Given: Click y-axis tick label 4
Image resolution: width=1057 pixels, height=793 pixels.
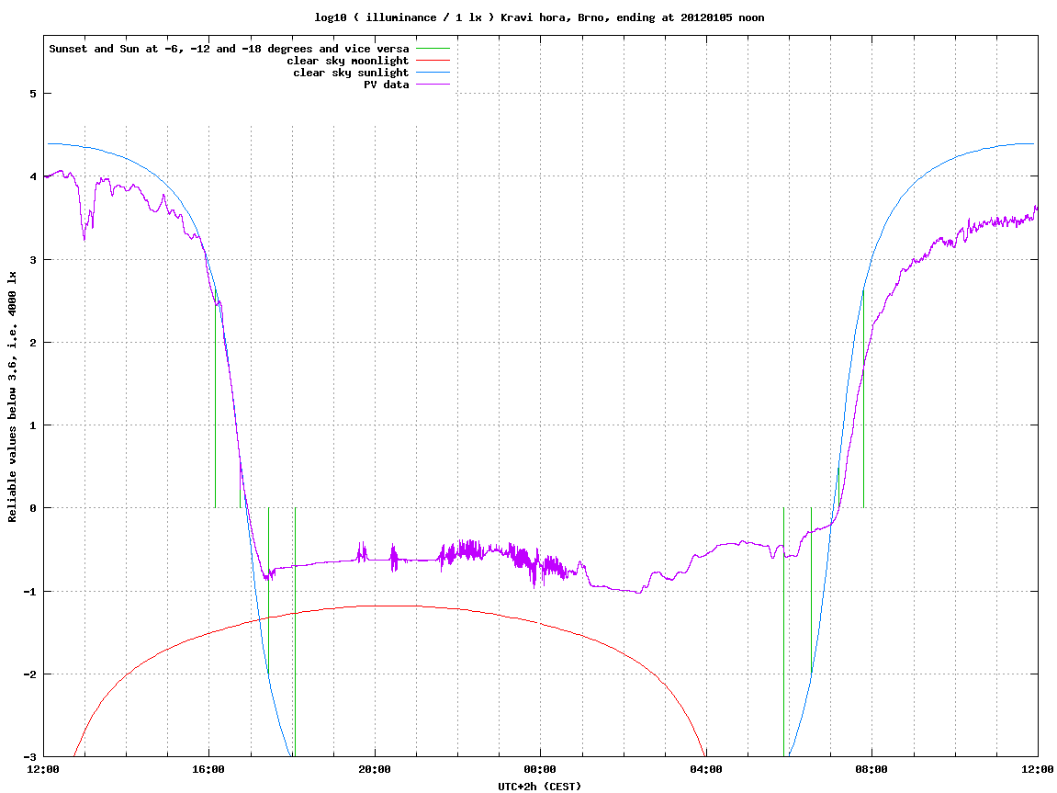Looking at the screenshot, I should pos(32,176).
